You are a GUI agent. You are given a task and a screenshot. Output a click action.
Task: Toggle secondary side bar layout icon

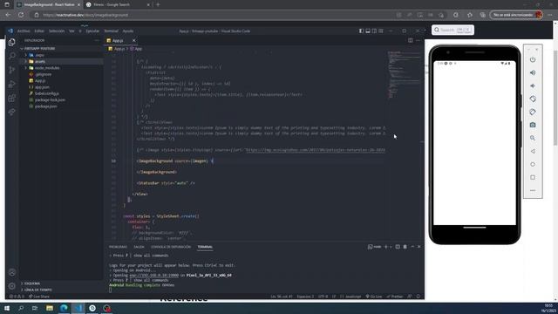coord(374,31)
